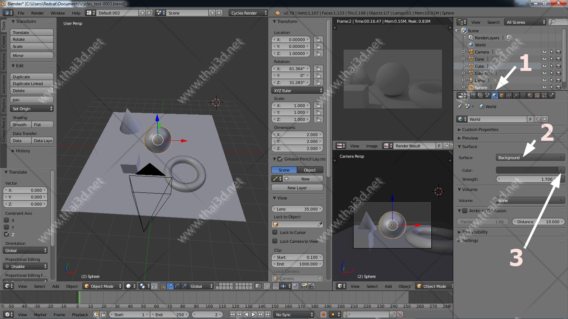
Task: Click the timeline auto-keyframe record button
Action: [x=323, y=314]
